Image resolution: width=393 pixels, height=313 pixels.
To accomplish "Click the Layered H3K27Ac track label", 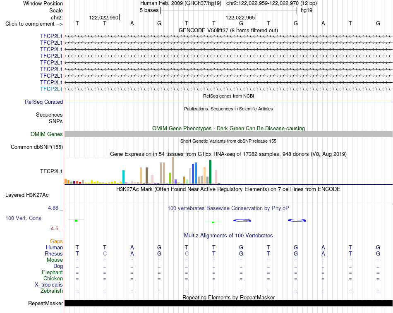I will pyautogui.click(x=27, y=195).
